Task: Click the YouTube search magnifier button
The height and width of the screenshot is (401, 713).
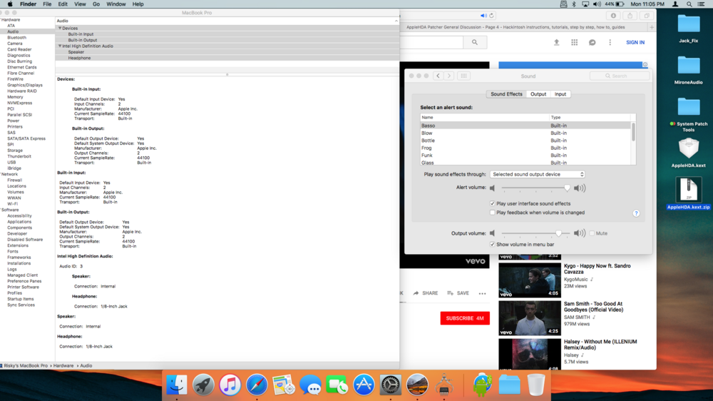Action: click(x=475, y=43)
